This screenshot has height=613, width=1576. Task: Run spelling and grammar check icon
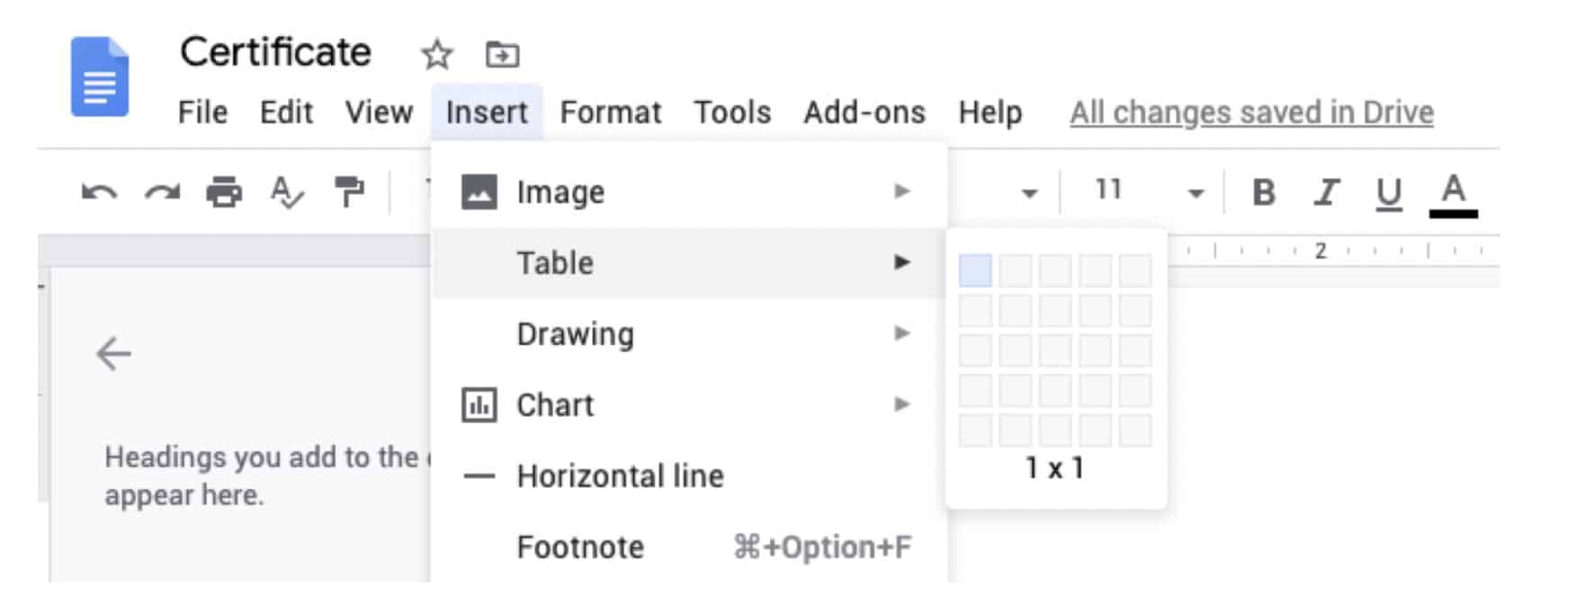(x=287, y=191)
